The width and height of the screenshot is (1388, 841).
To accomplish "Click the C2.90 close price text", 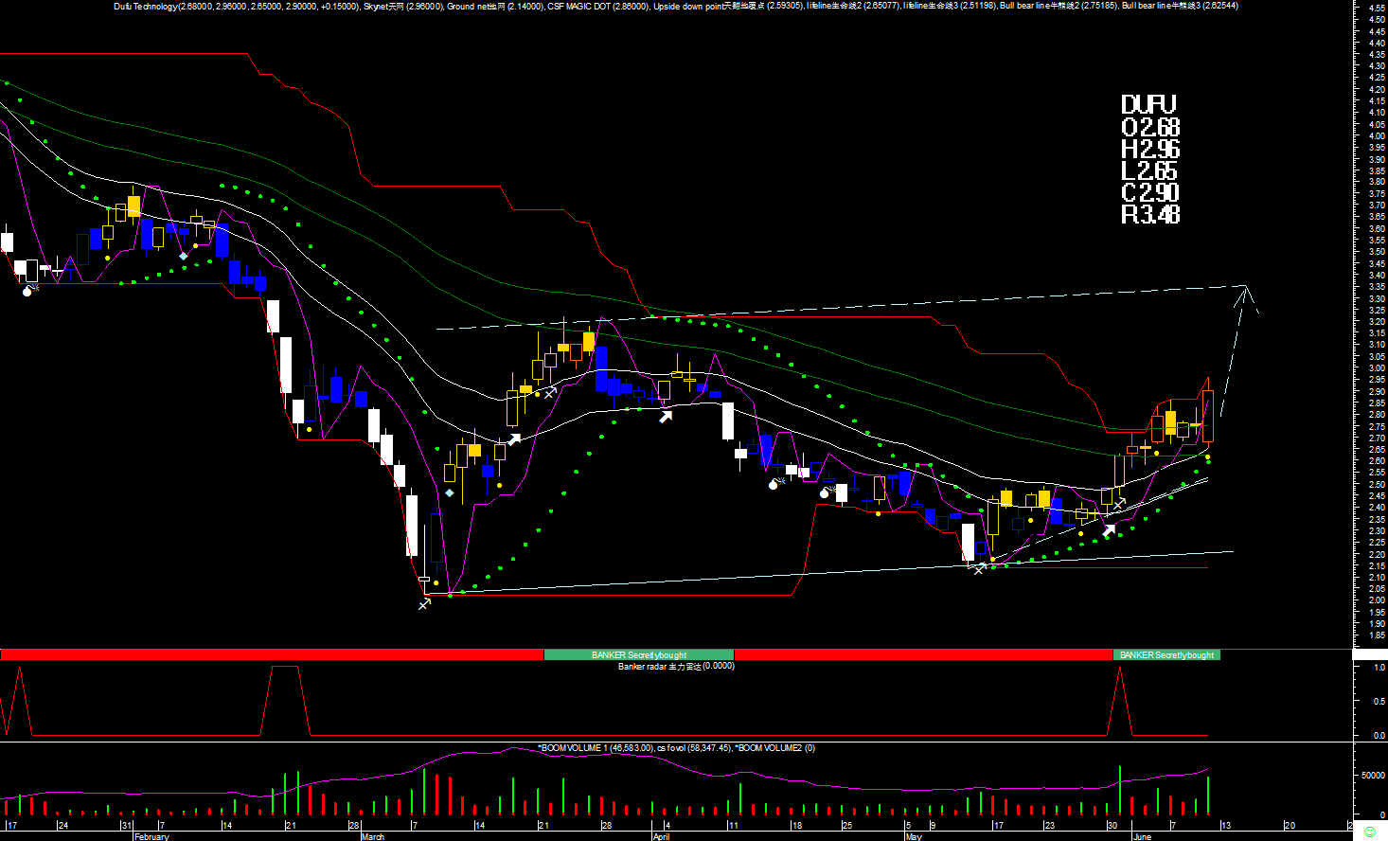I will coord(1150,192).
